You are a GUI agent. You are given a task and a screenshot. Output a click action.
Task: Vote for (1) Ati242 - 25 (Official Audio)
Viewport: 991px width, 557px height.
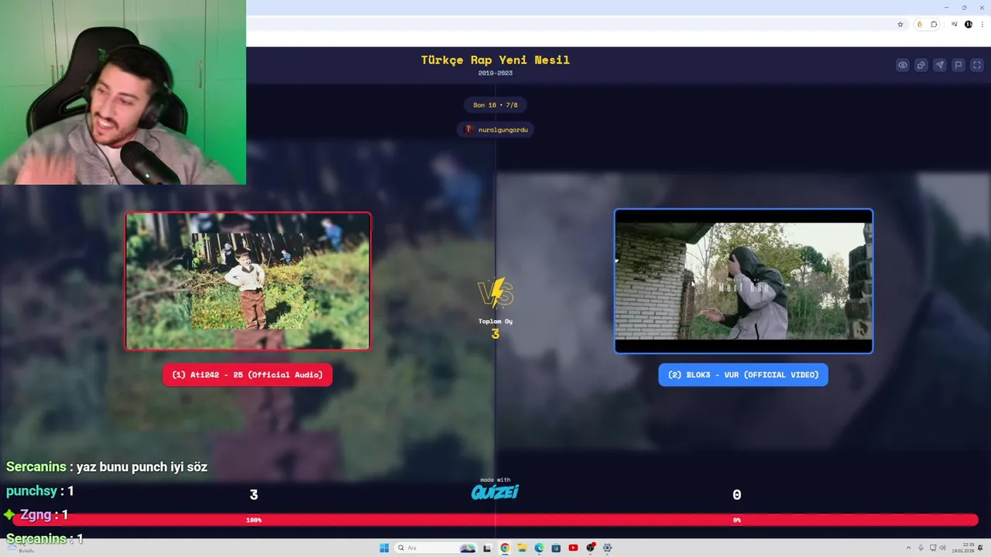[x=248, y=375]
